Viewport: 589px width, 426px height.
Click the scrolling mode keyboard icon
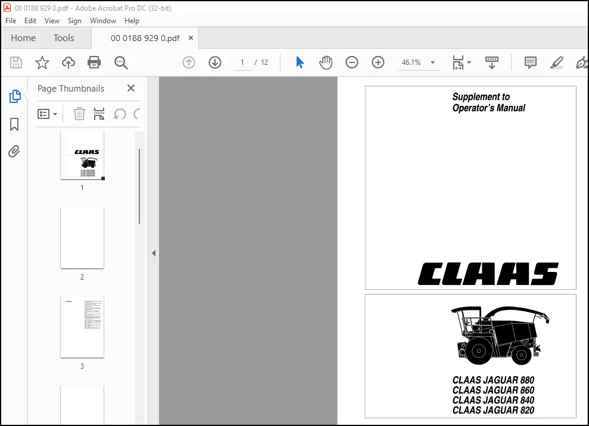click(492, 62)
